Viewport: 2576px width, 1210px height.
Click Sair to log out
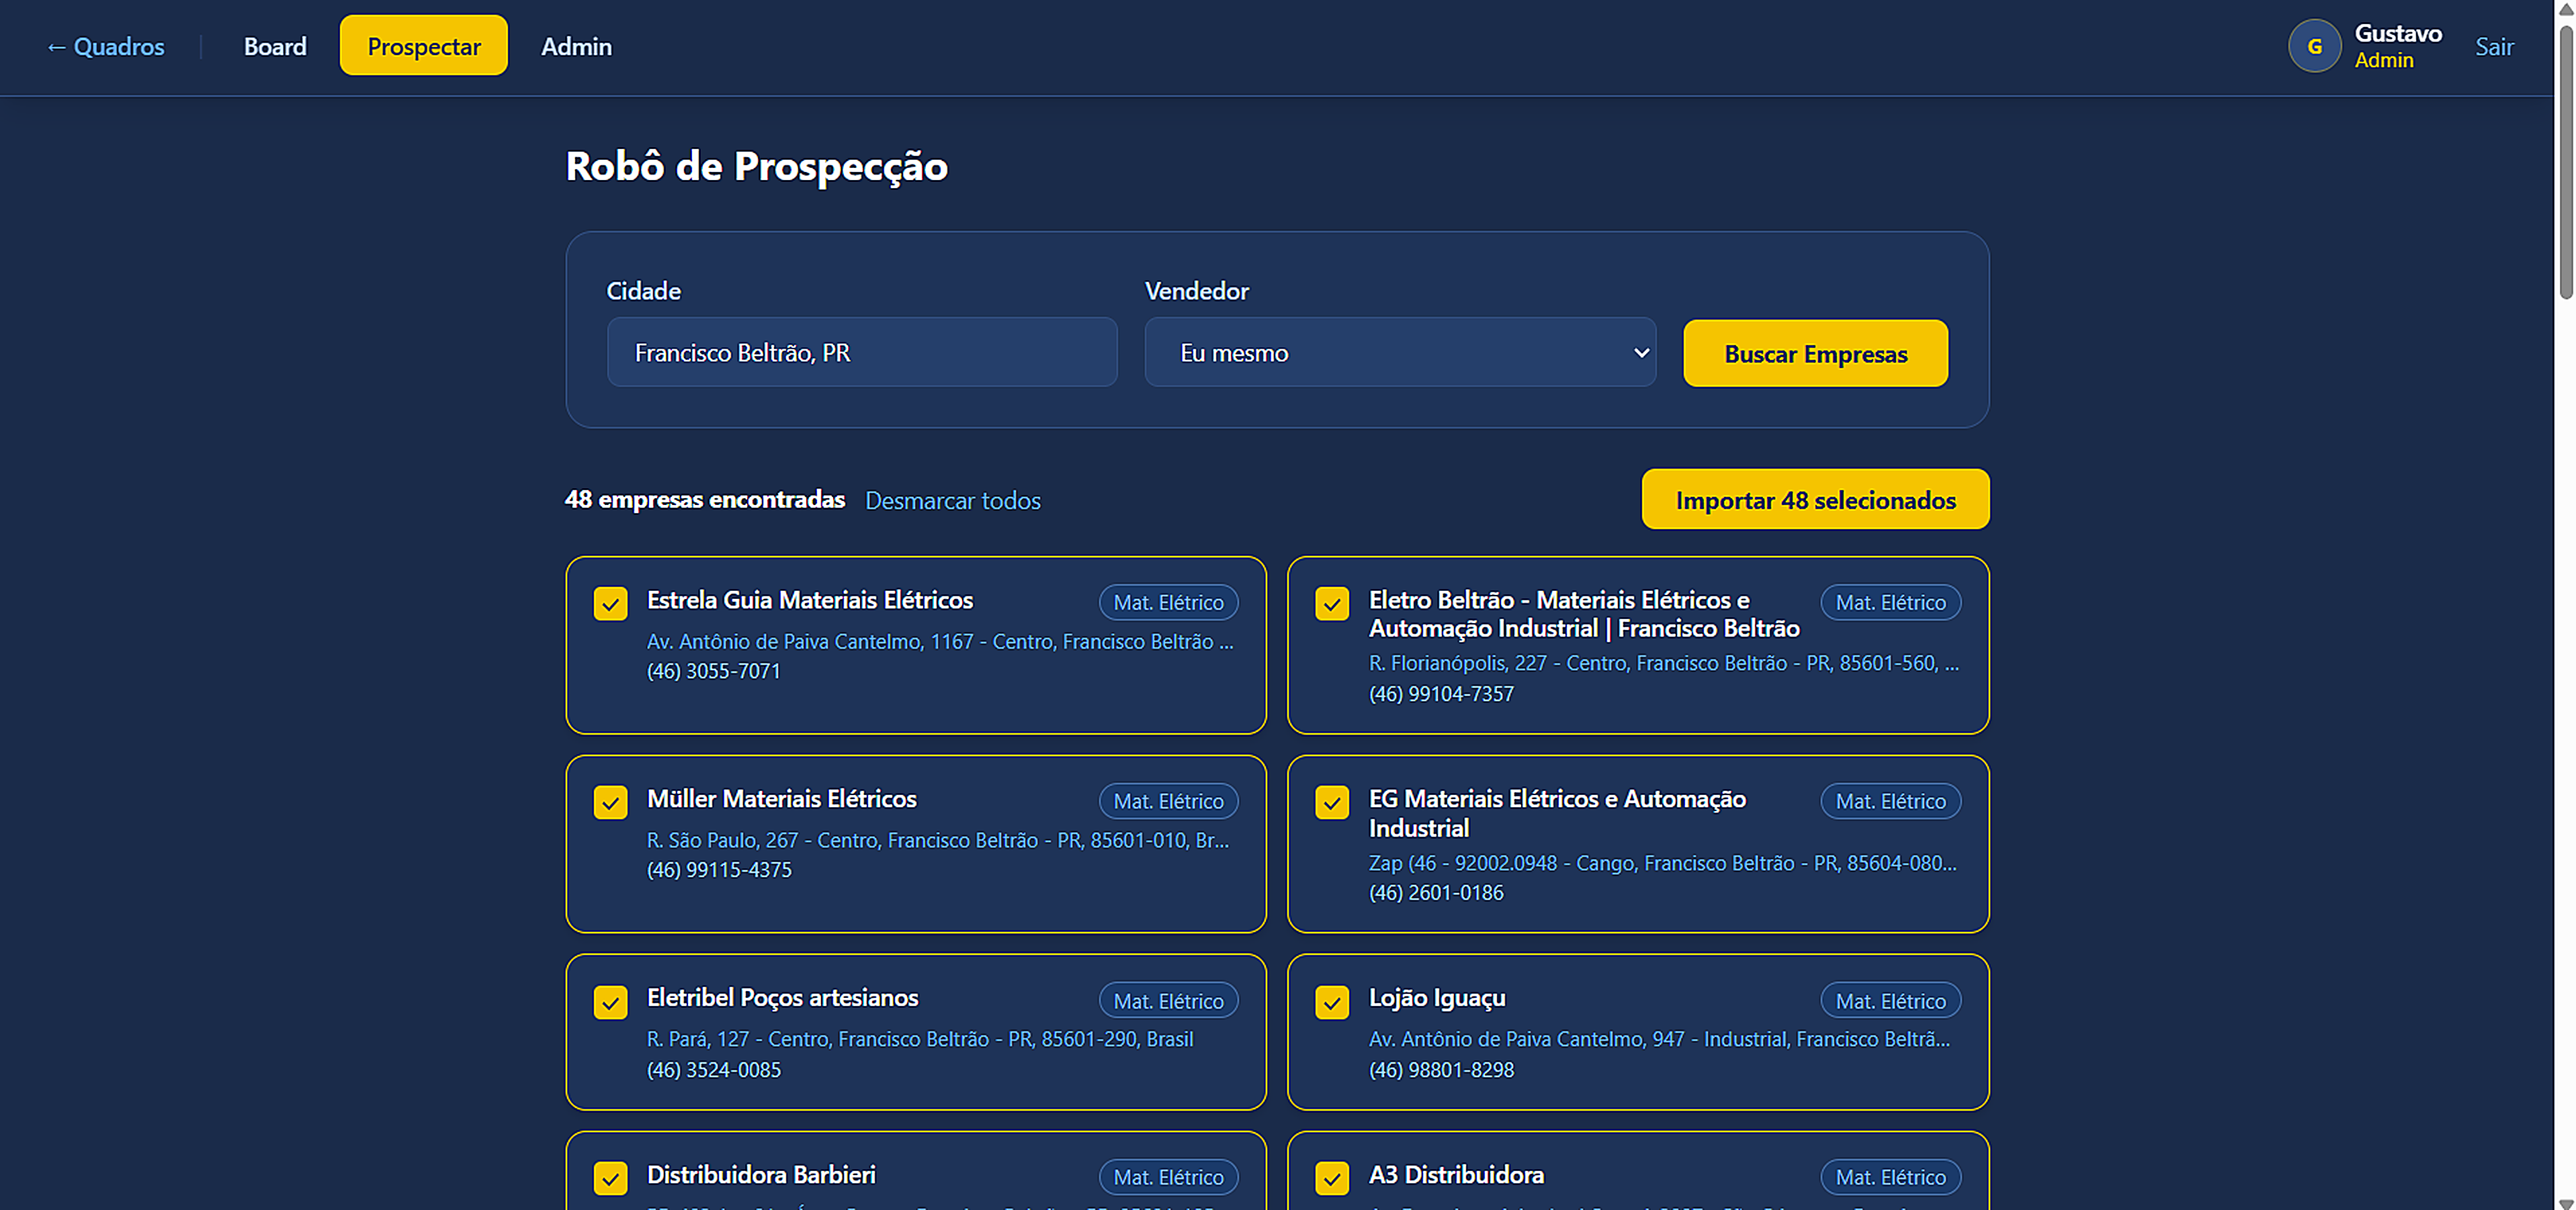coord(2494,46)
